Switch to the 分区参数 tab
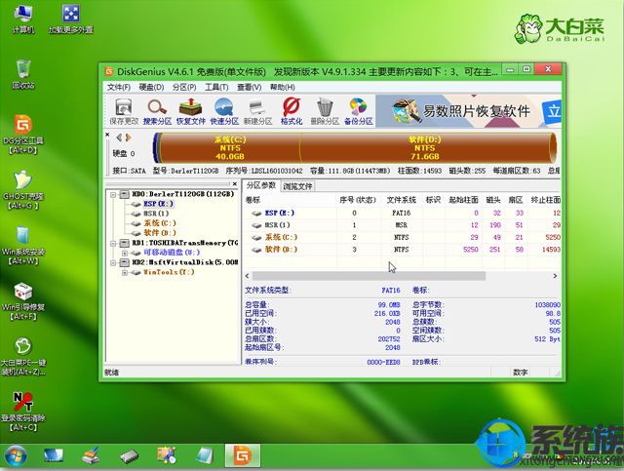Viewport: 624px width, 471px height. pyautogui.click(x=261, y=185)
